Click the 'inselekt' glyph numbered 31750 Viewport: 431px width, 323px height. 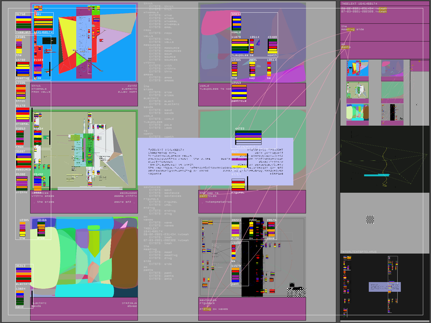(x=23, y=23)
